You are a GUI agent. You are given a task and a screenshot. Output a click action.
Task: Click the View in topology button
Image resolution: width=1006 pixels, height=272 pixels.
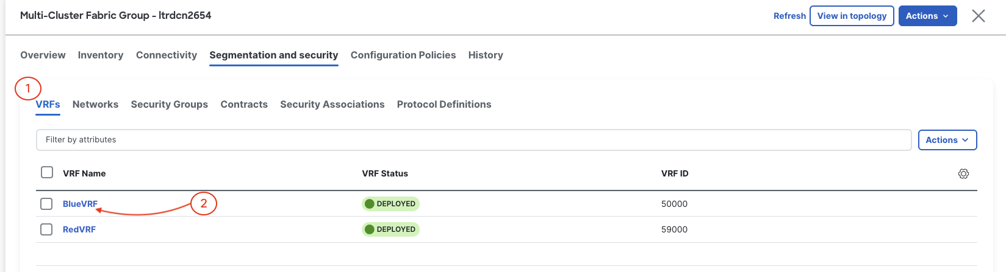pos(852,16)
